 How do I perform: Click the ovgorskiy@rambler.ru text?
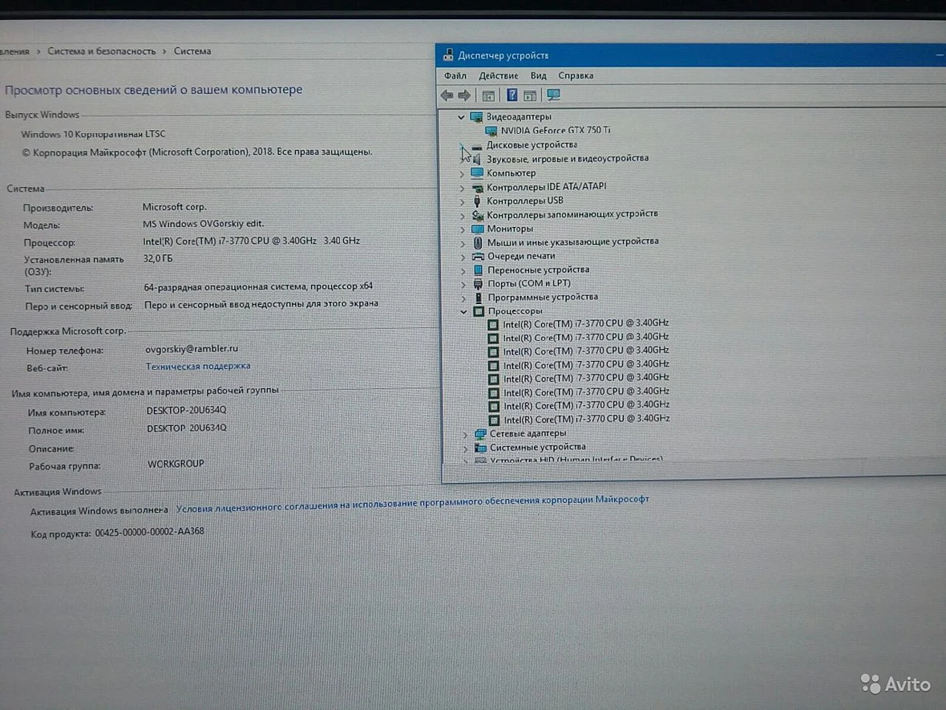(192, 348)
